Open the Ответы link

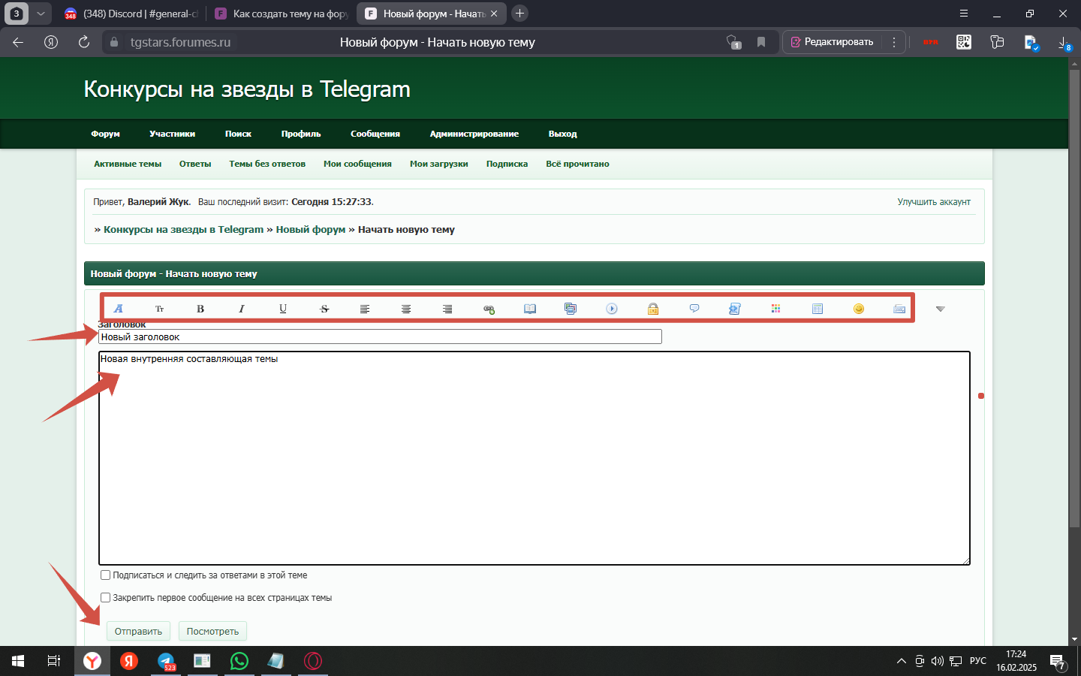coord(195,164)
